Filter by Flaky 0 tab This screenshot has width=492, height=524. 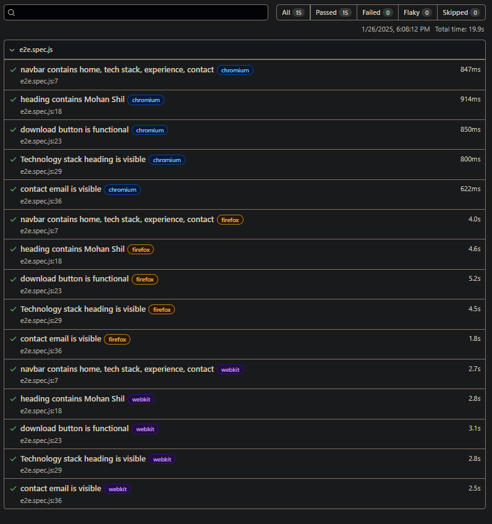pos(418,13)
